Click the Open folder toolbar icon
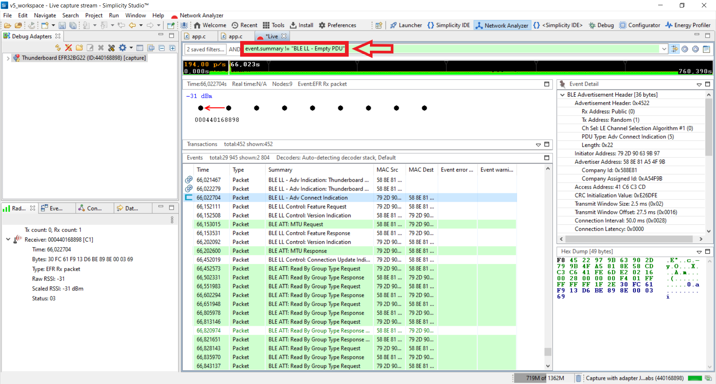 tap(7, 25)
